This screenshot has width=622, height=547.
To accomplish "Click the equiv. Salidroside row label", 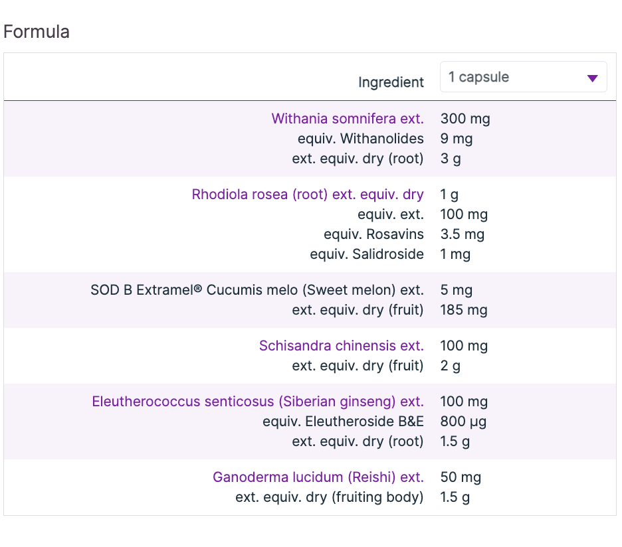I will (x=366, y=254).
